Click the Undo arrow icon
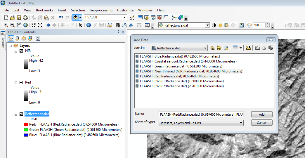 pos(61,18)
